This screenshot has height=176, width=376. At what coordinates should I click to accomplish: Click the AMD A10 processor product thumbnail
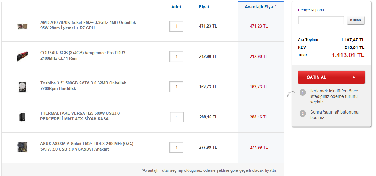[x=23, y=26]
